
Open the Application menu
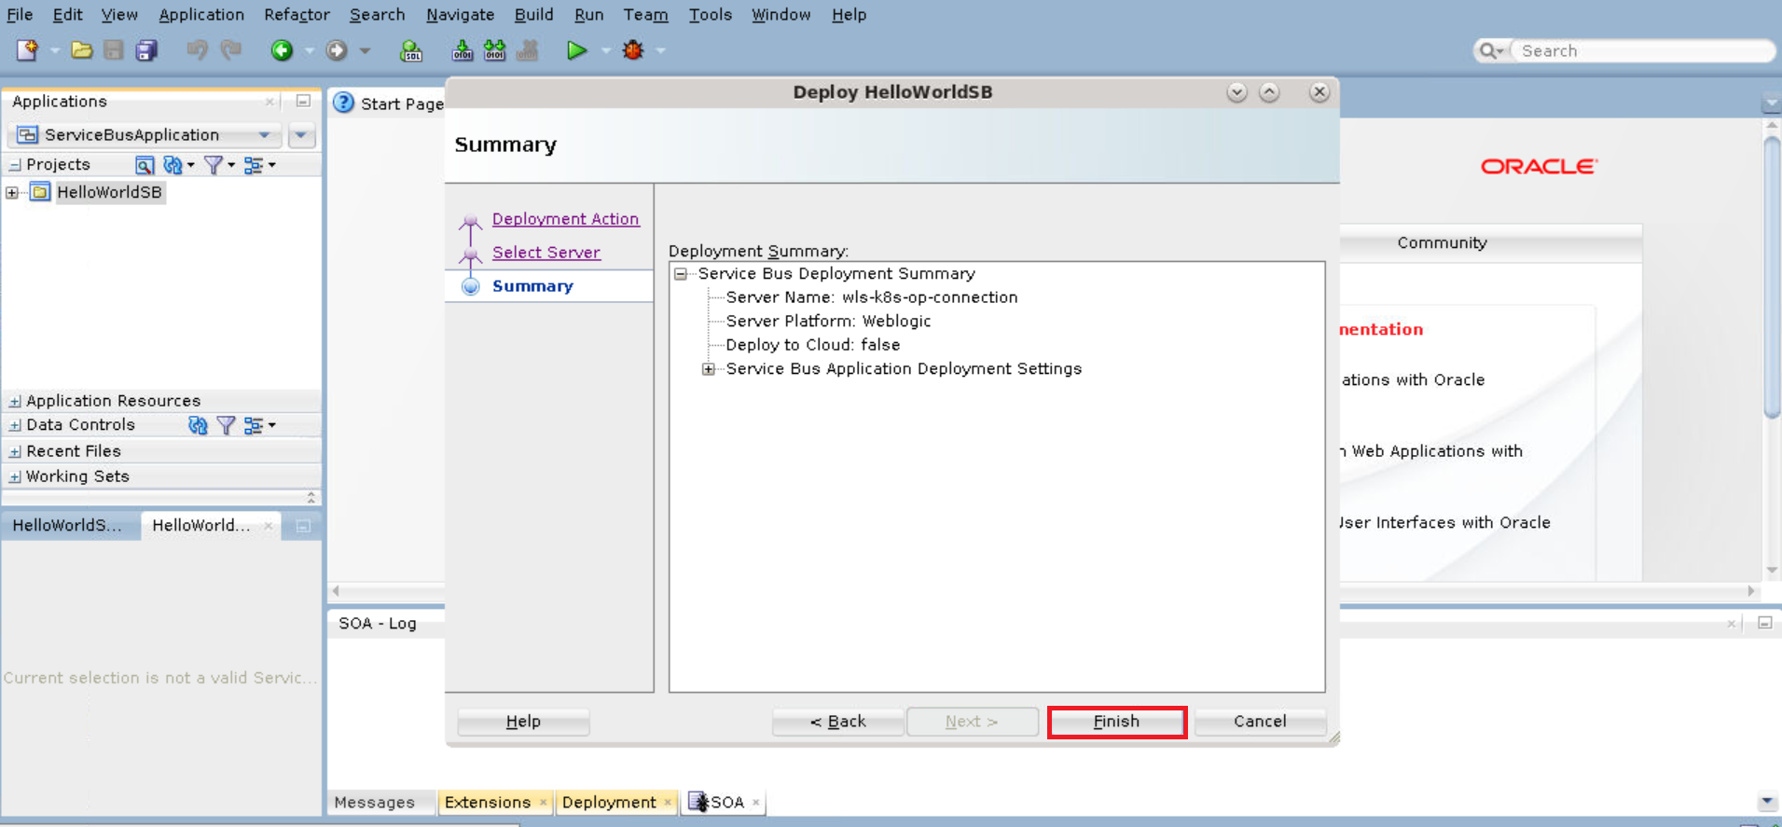(201, 15)
